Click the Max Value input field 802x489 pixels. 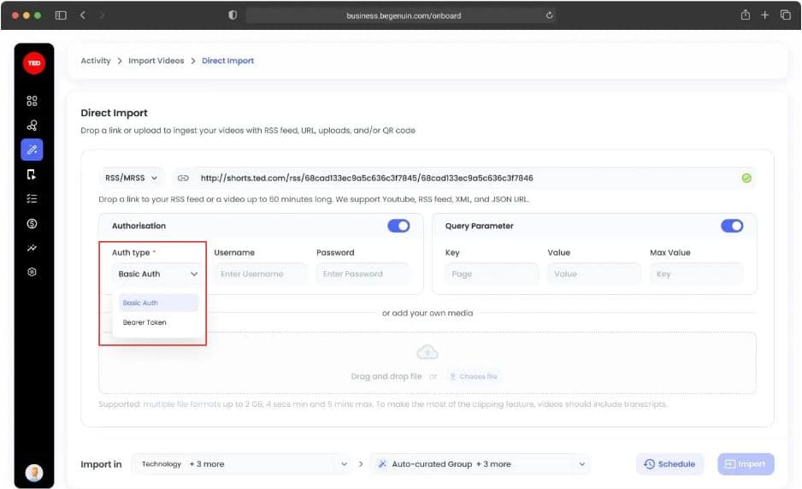pos(696,274)
